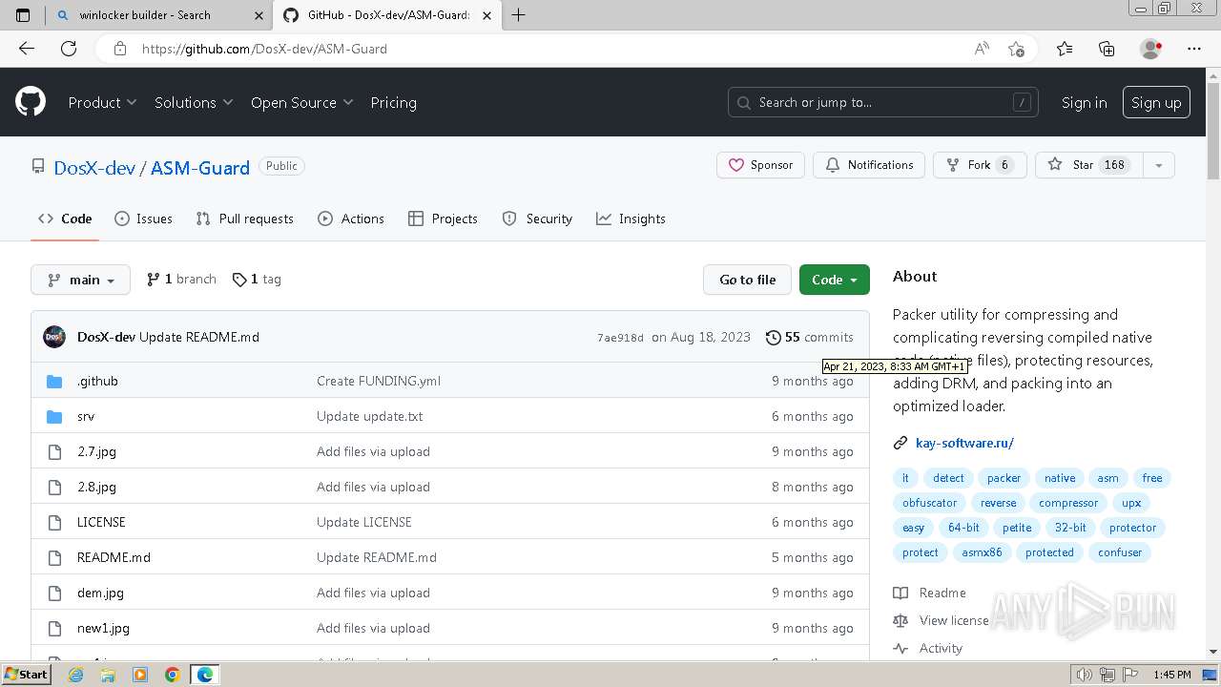Open the srv folder

86,416
